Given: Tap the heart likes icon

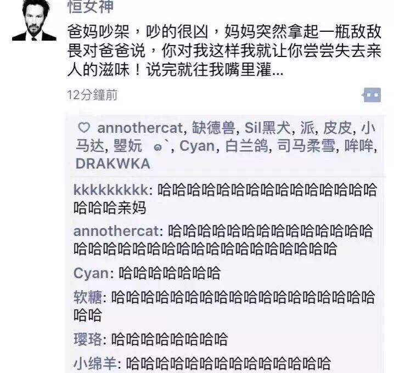Looking at the screenshot, I should [x=83, y=127].
